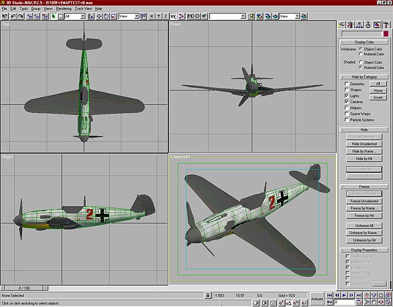393x307 pixels.
Task: Click the Array tool icon
Action: pyautogui.click(x=197, y=17)
